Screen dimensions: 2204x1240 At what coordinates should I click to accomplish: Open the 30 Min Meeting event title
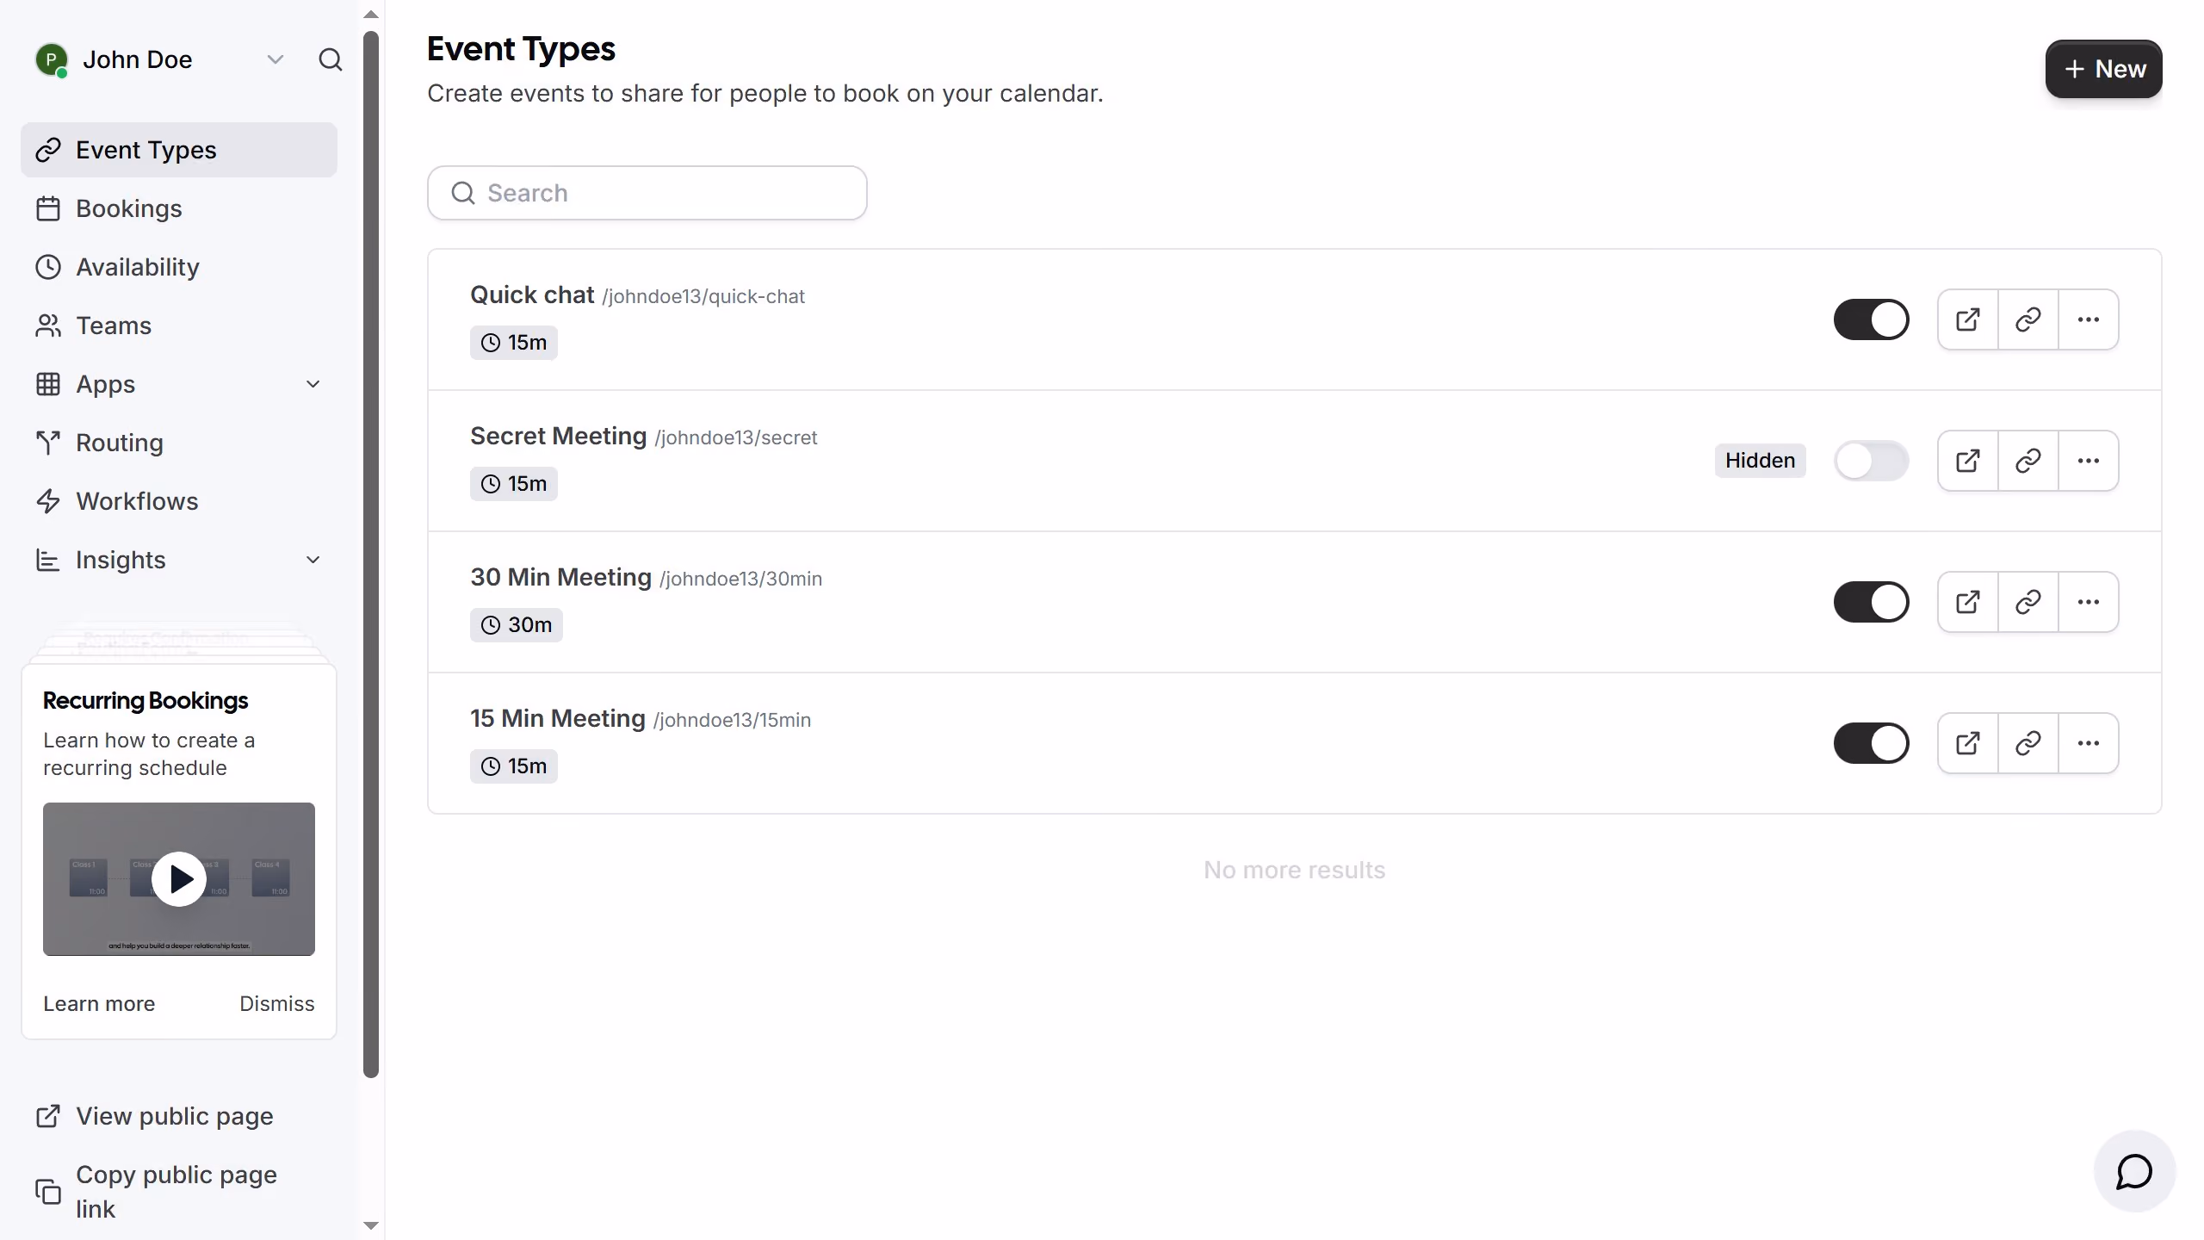[x=560, y=577]
